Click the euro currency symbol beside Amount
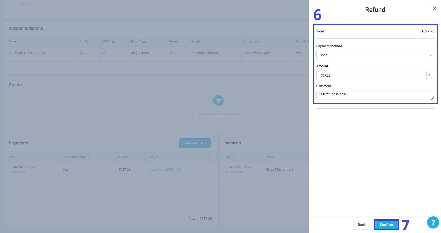The image size is (441, 233). coord(430,75)
